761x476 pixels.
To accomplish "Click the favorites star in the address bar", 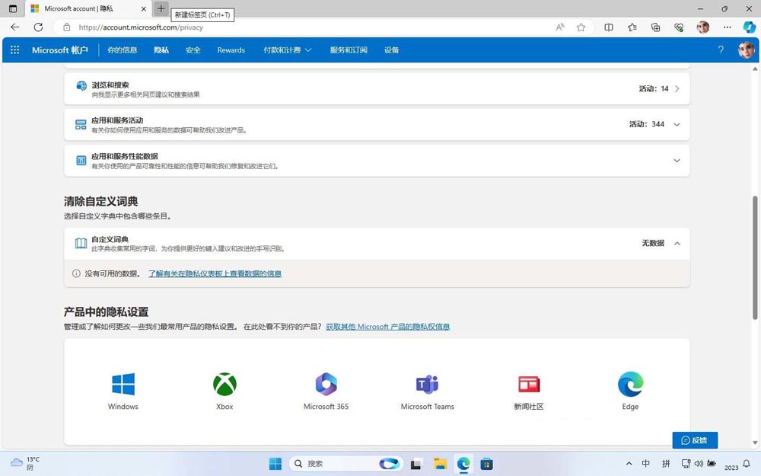I will coord(581,27).
